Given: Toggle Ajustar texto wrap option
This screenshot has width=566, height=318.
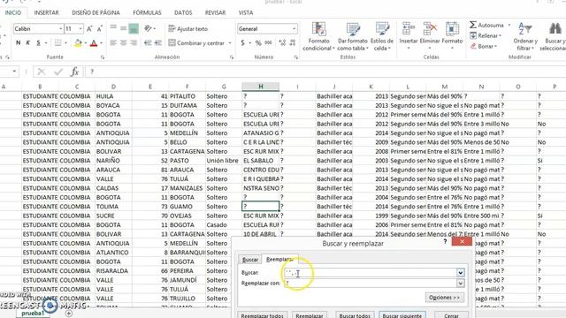Looking at the screenshot, I should pyautogui.click(x=188, y=28).
